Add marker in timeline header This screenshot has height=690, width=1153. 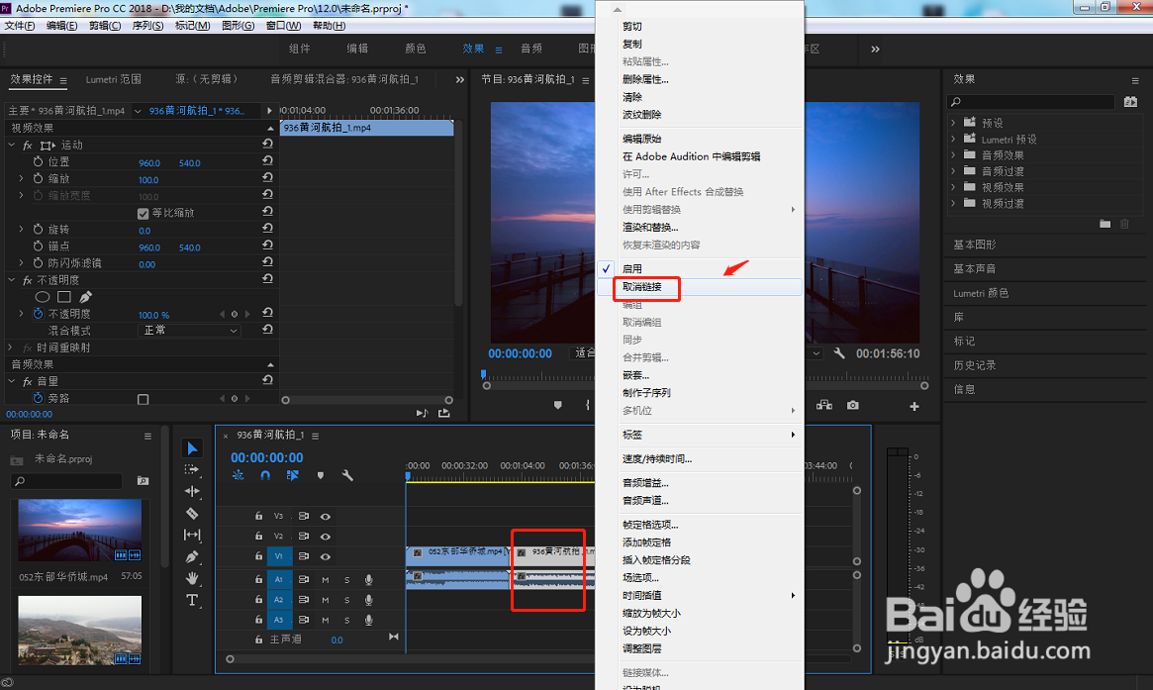320,475
